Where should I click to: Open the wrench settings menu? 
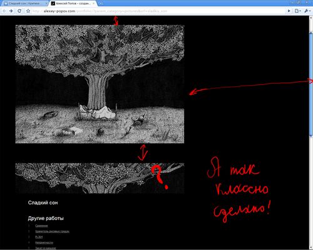tap(307, 11)
